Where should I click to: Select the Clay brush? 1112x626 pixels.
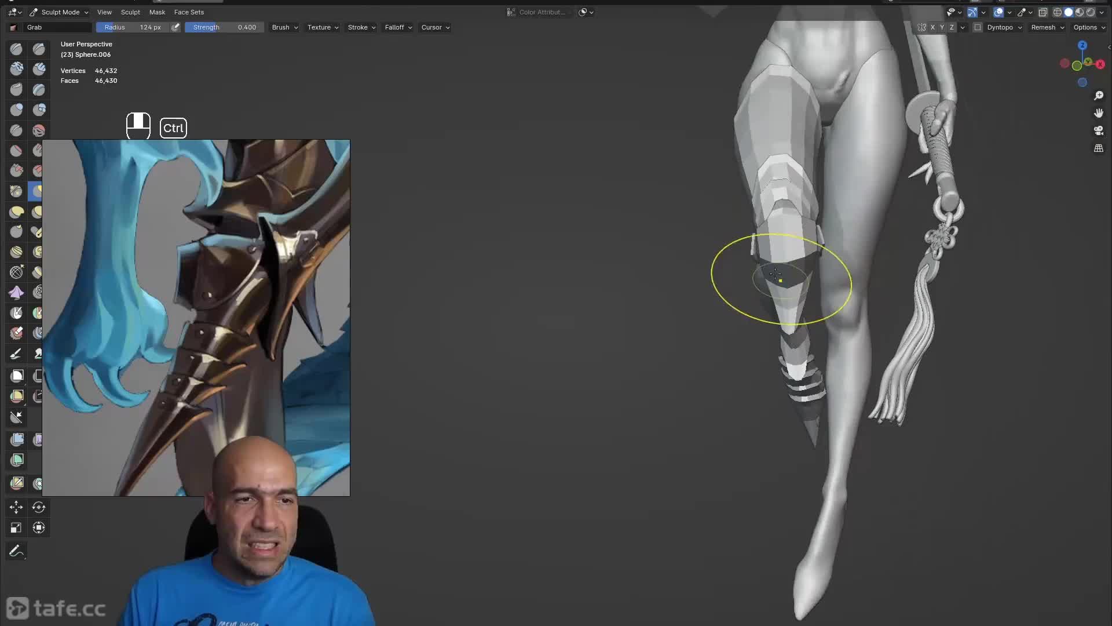tap(16, 70)
